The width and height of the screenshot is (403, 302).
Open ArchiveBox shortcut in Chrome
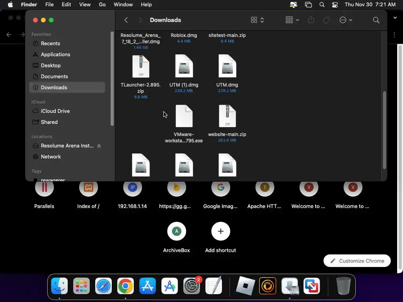[177, 238]
